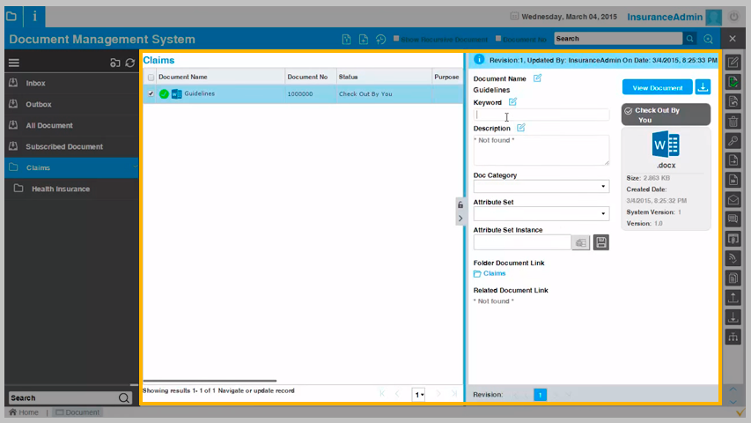The height and width of the screenshot is (423, 751).
Task: Collapse detail panel with divider arrow
Action: (460, 219)
